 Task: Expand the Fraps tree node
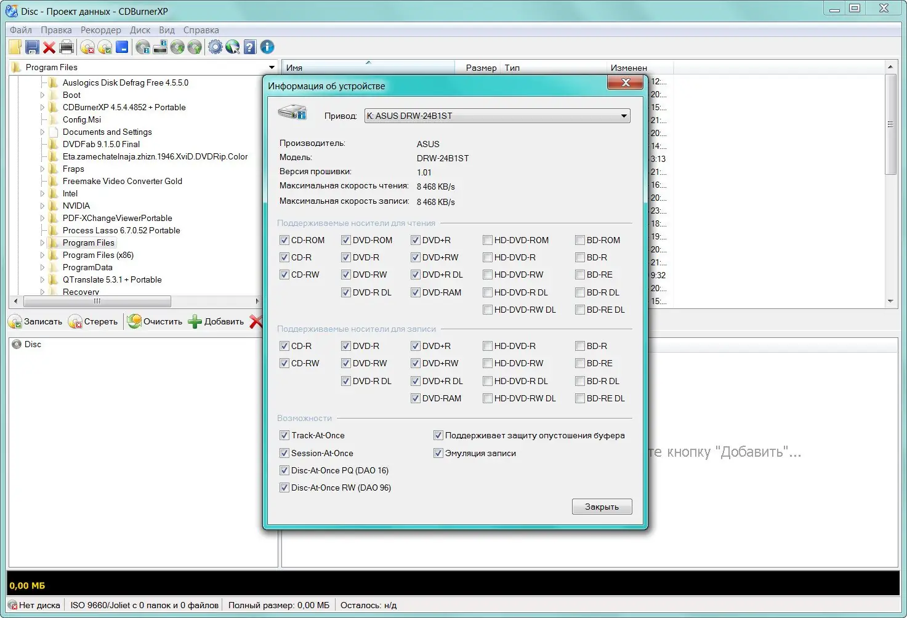pyautogui.click(x=42, y=169)
